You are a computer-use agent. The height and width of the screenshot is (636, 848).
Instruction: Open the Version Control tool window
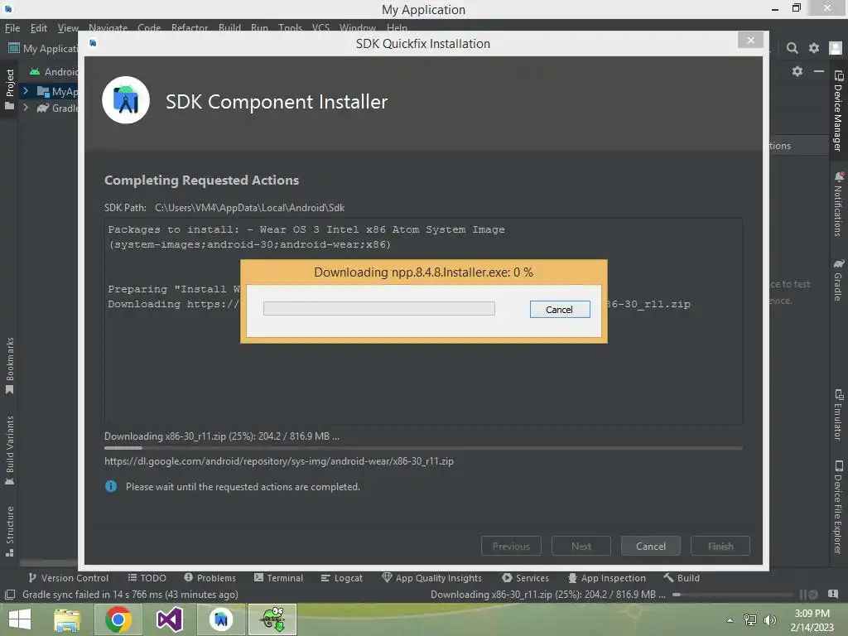coord(68,577)
